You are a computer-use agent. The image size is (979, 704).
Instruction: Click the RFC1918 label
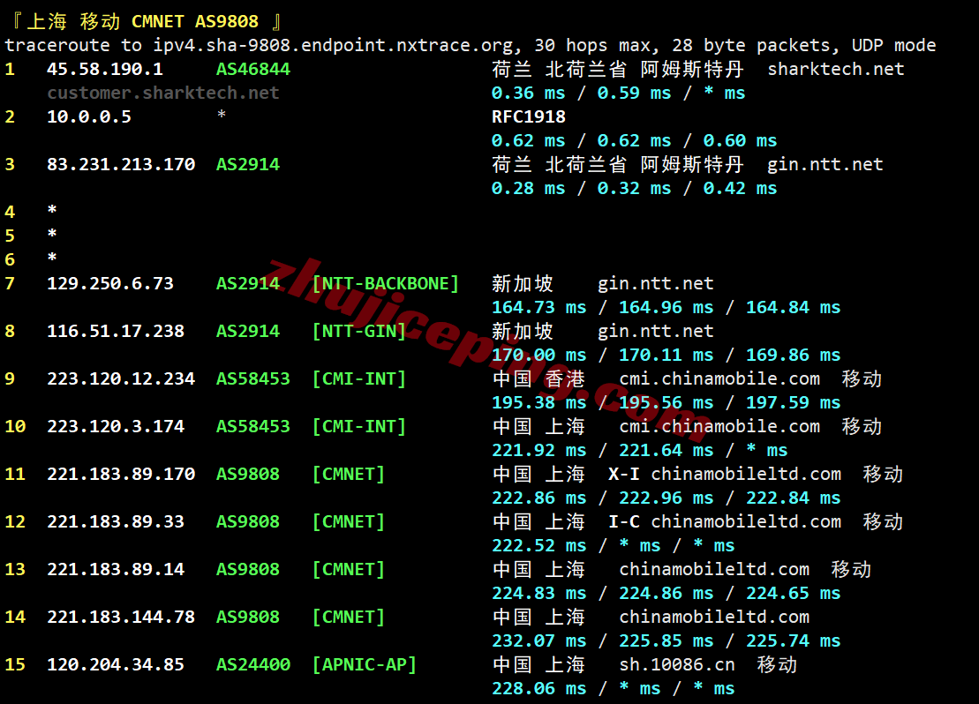coord(529,116)
